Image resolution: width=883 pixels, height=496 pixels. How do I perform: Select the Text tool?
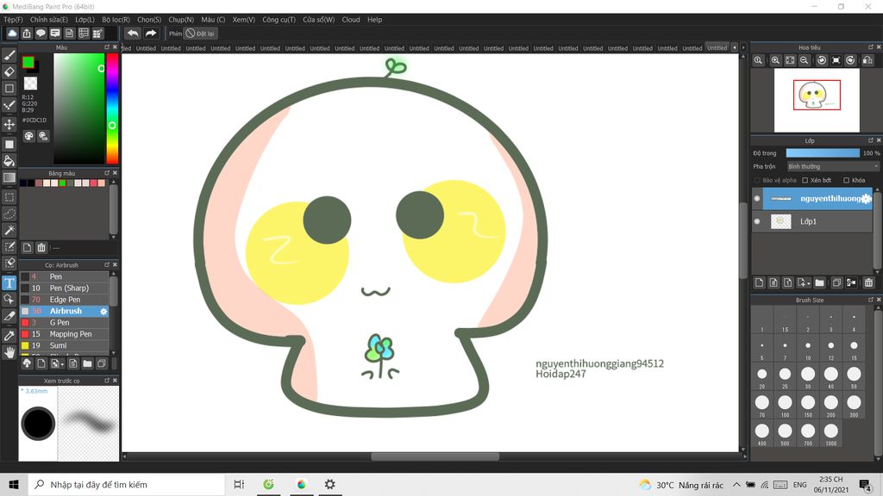[x=9, y=282]
